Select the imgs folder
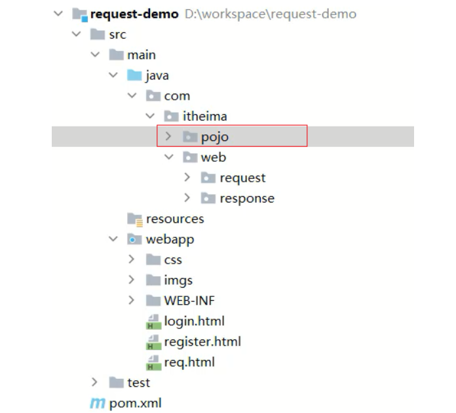The image size is (456, 413). click(x=178, y=281)
